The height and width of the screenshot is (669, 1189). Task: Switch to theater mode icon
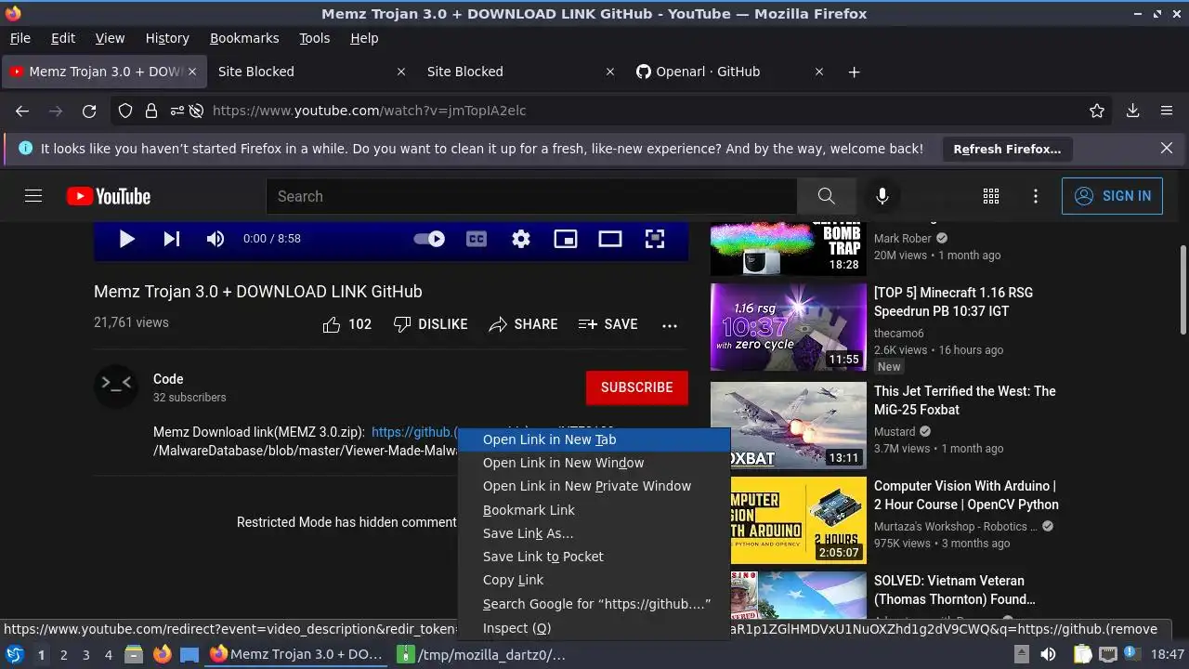click(x=610, y=239)
